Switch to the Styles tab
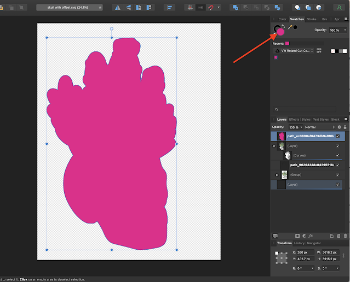The height and width of the screenshot is (282, 350). pyautogui.click(x=306, y=120)
